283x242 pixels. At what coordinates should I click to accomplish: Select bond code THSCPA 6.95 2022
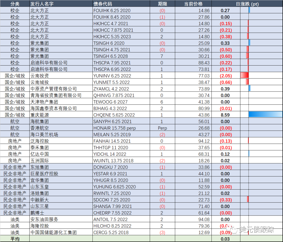pyautogui.click(x=112, y=69)
